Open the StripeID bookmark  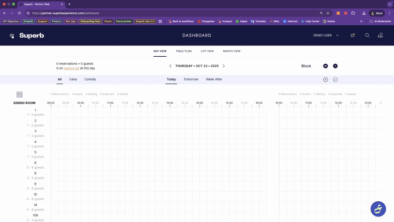click(28, 21)
